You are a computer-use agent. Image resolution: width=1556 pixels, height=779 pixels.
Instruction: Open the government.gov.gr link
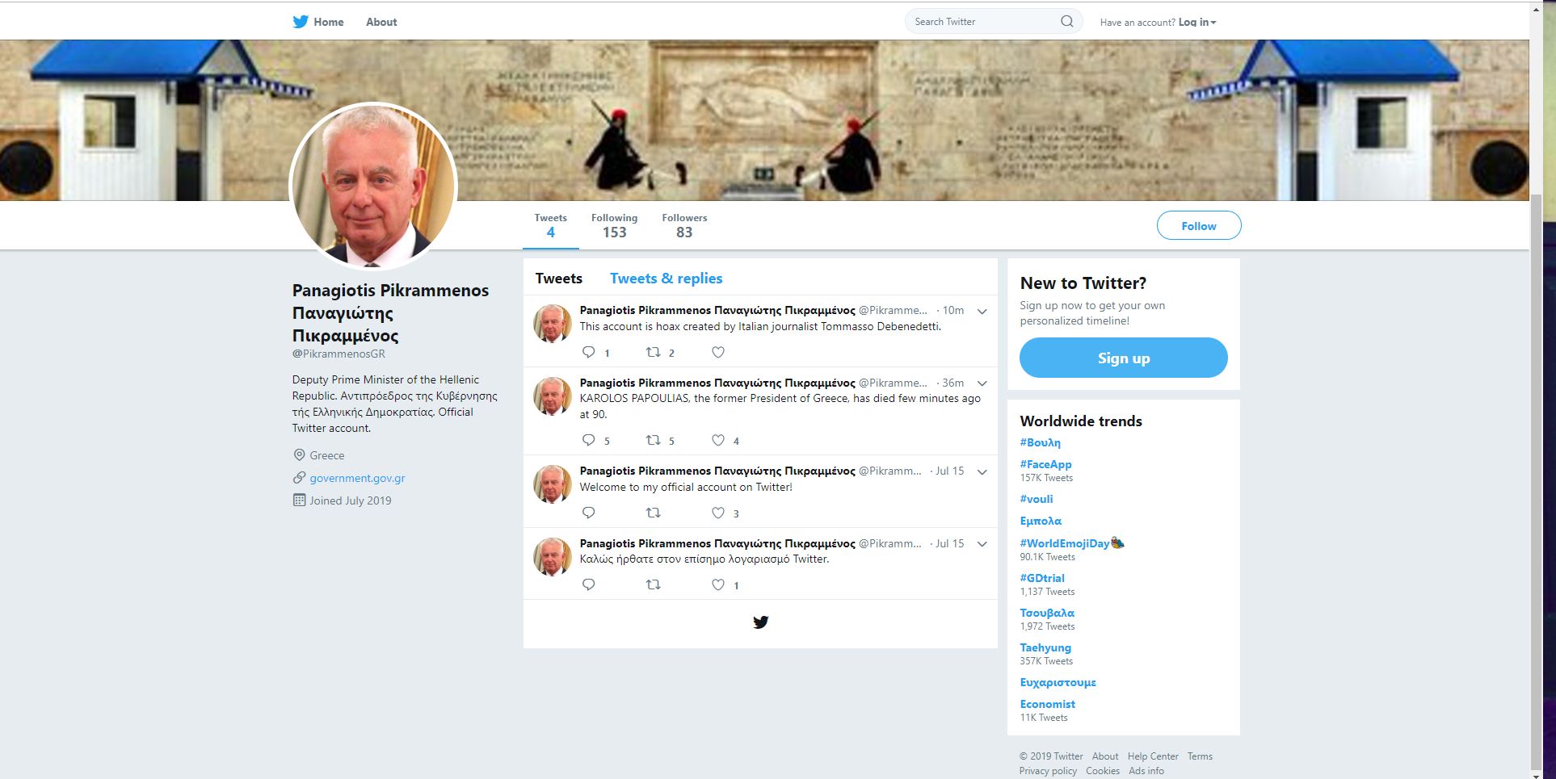pyautogui.click(x=357, y=478)
